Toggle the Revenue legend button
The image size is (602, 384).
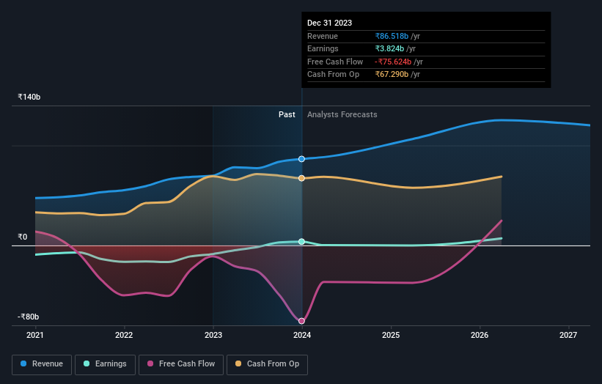pyautogui.click(x=42, y=364)
